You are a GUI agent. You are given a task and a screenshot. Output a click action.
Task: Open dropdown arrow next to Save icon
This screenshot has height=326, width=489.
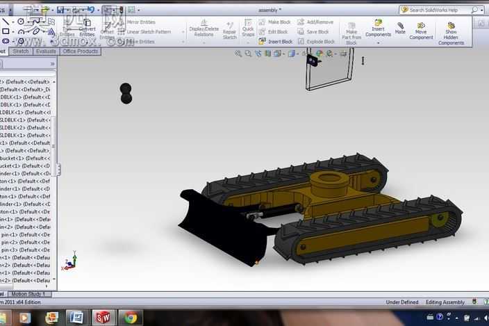pos(67,10)
